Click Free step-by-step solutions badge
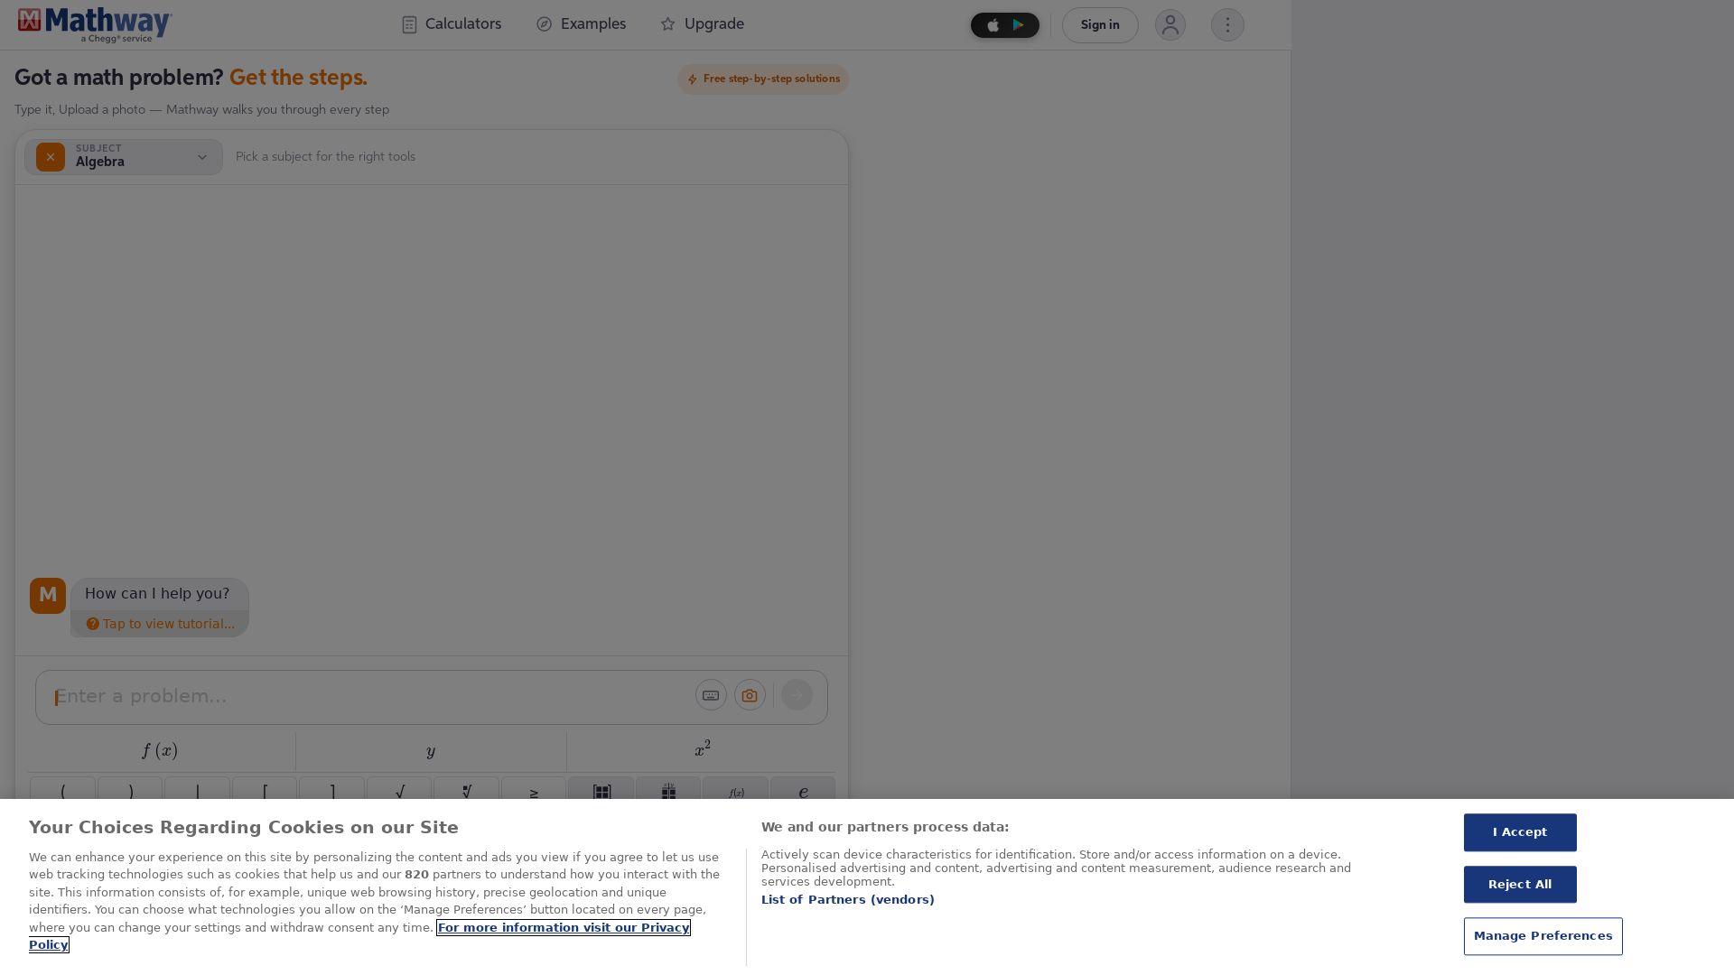This screenshot has height=975, width=1734. pos(763,79)
